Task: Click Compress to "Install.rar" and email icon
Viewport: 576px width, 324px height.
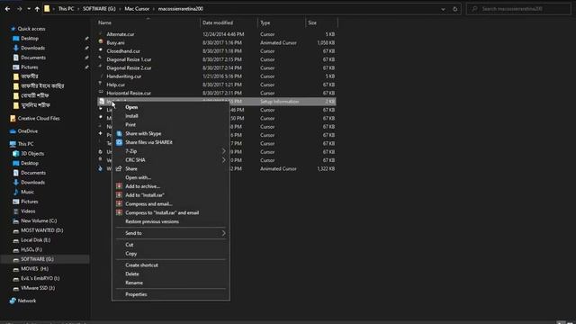Action: [x=119, y=212]
